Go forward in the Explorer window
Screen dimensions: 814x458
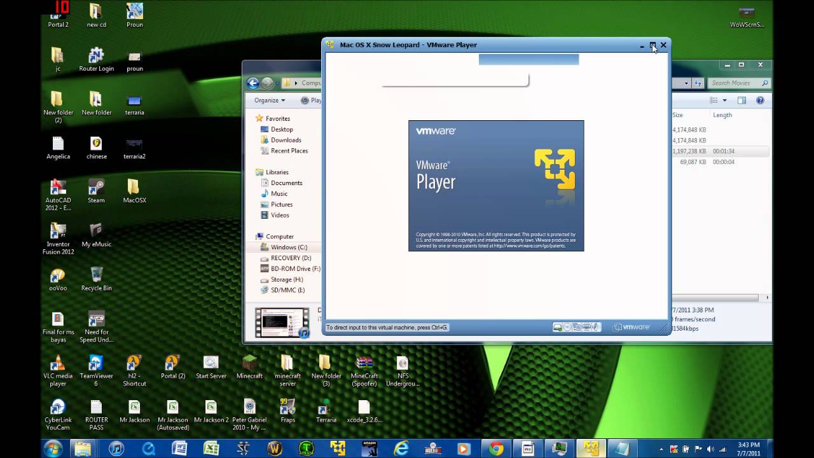(268, 83)
